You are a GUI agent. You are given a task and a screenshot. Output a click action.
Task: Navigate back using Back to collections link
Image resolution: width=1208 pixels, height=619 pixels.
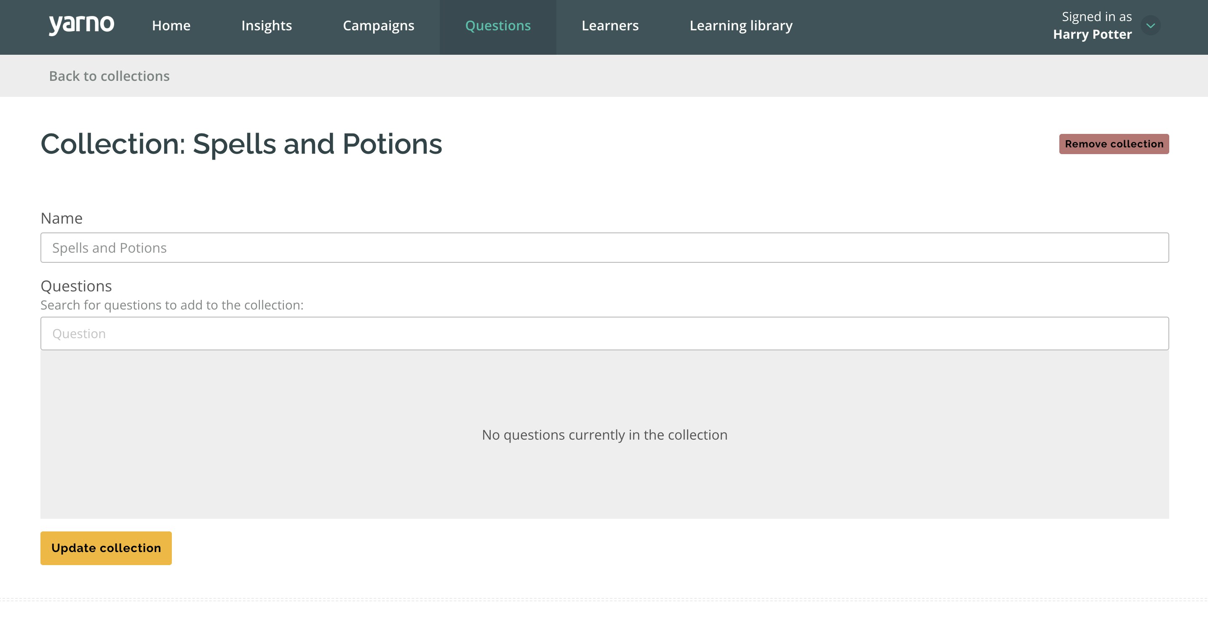[110, 75]
